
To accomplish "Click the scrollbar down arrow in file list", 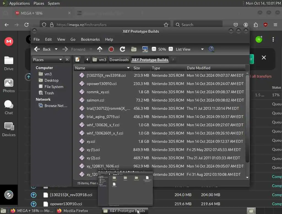I will (x=247, y=177).
